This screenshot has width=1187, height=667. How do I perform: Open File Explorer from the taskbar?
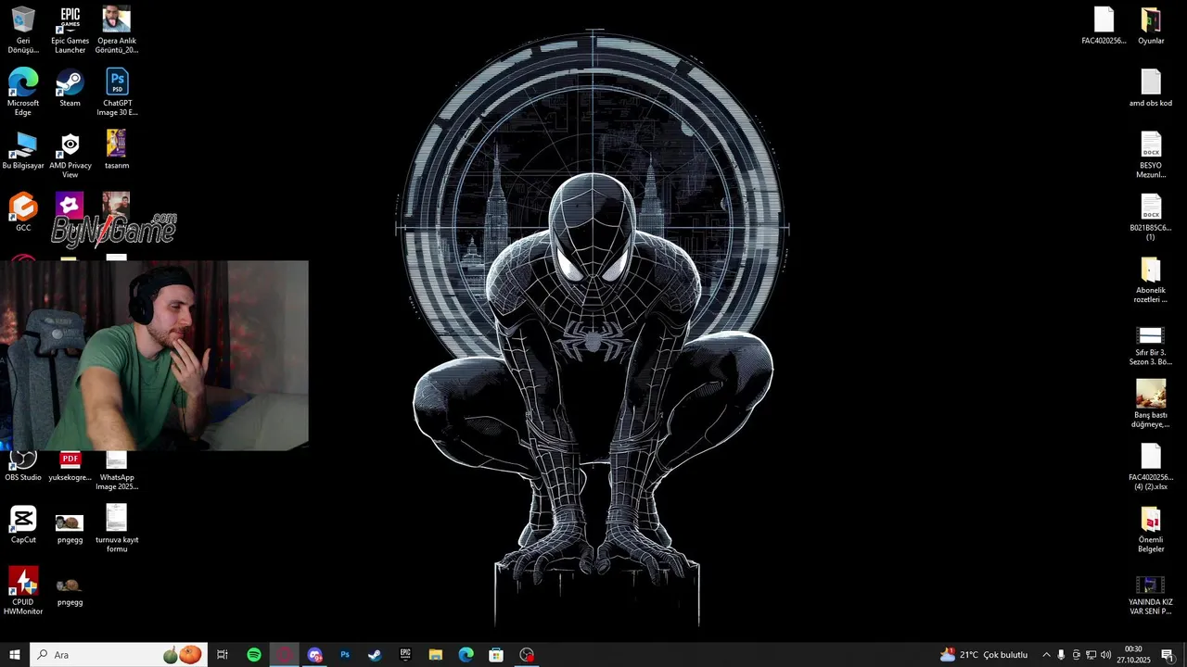(436, 655)
